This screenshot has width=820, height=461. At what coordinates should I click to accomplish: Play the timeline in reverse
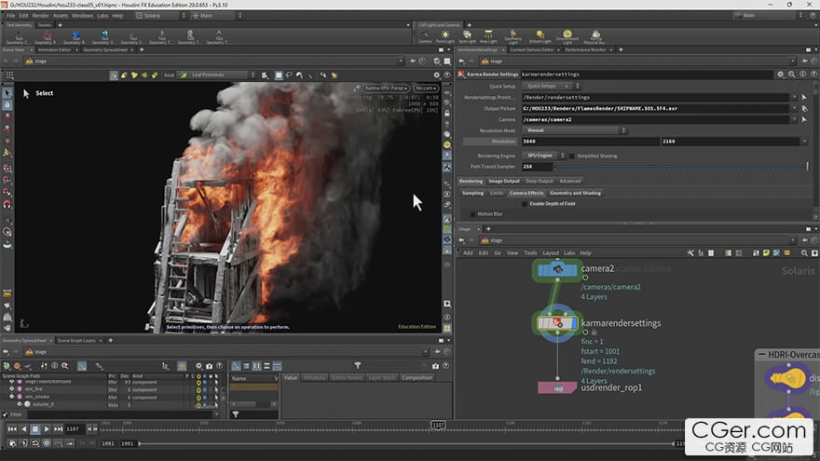click(23, 429)
